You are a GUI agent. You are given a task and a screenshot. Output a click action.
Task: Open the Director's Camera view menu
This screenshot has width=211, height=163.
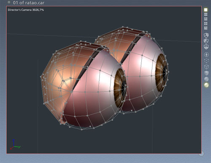coord(26,10)
